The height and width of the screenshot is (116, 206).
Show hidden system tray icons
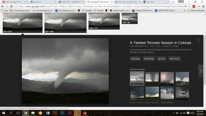coord(174,113)
